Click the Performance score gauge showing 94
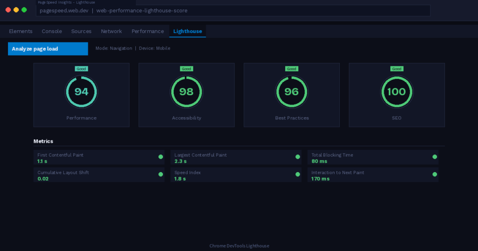 pyautogui.click(x=81, y=92)
